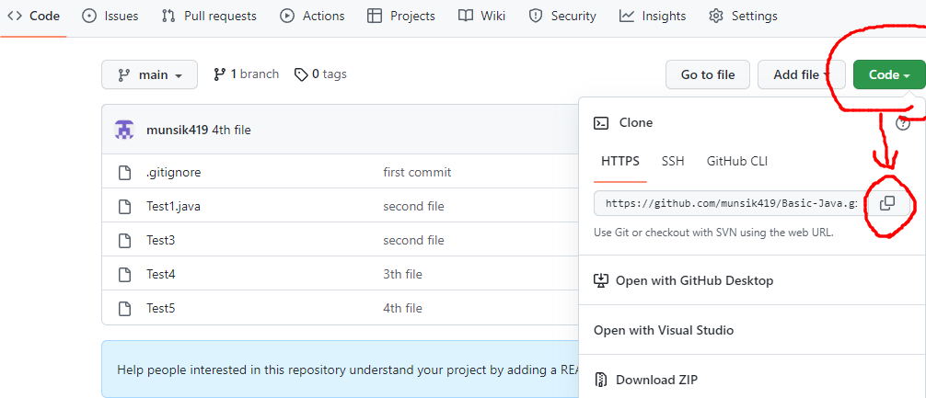Choose Open with GitHub Desktop
This screenshot has height=398, width=926.
pos(752,280)
